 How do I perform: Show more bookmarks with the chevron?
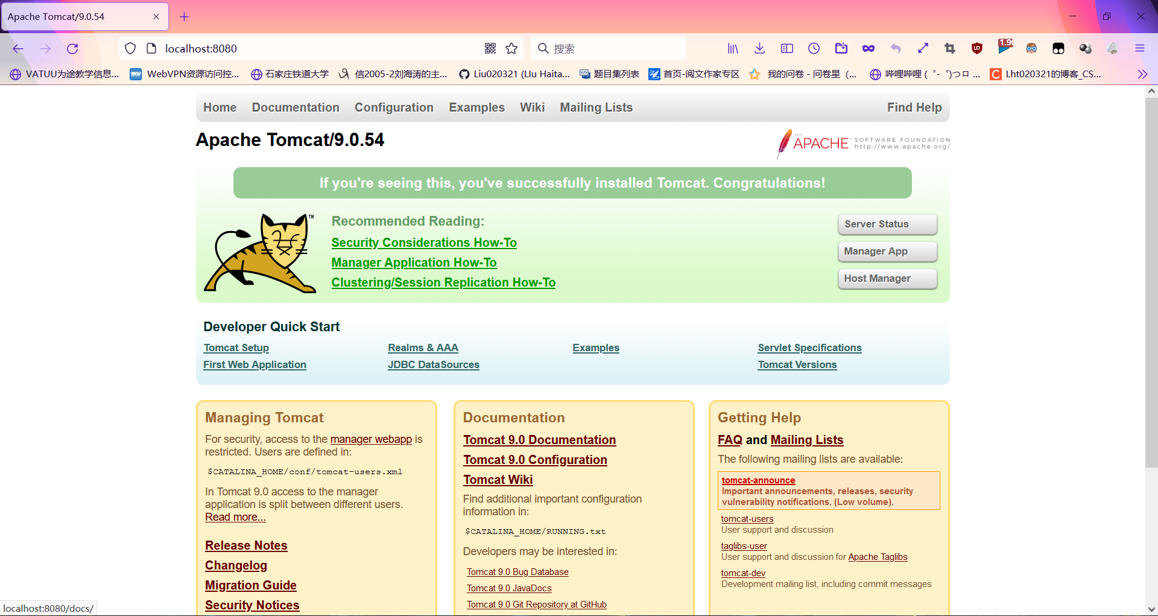coord(1142,74)
